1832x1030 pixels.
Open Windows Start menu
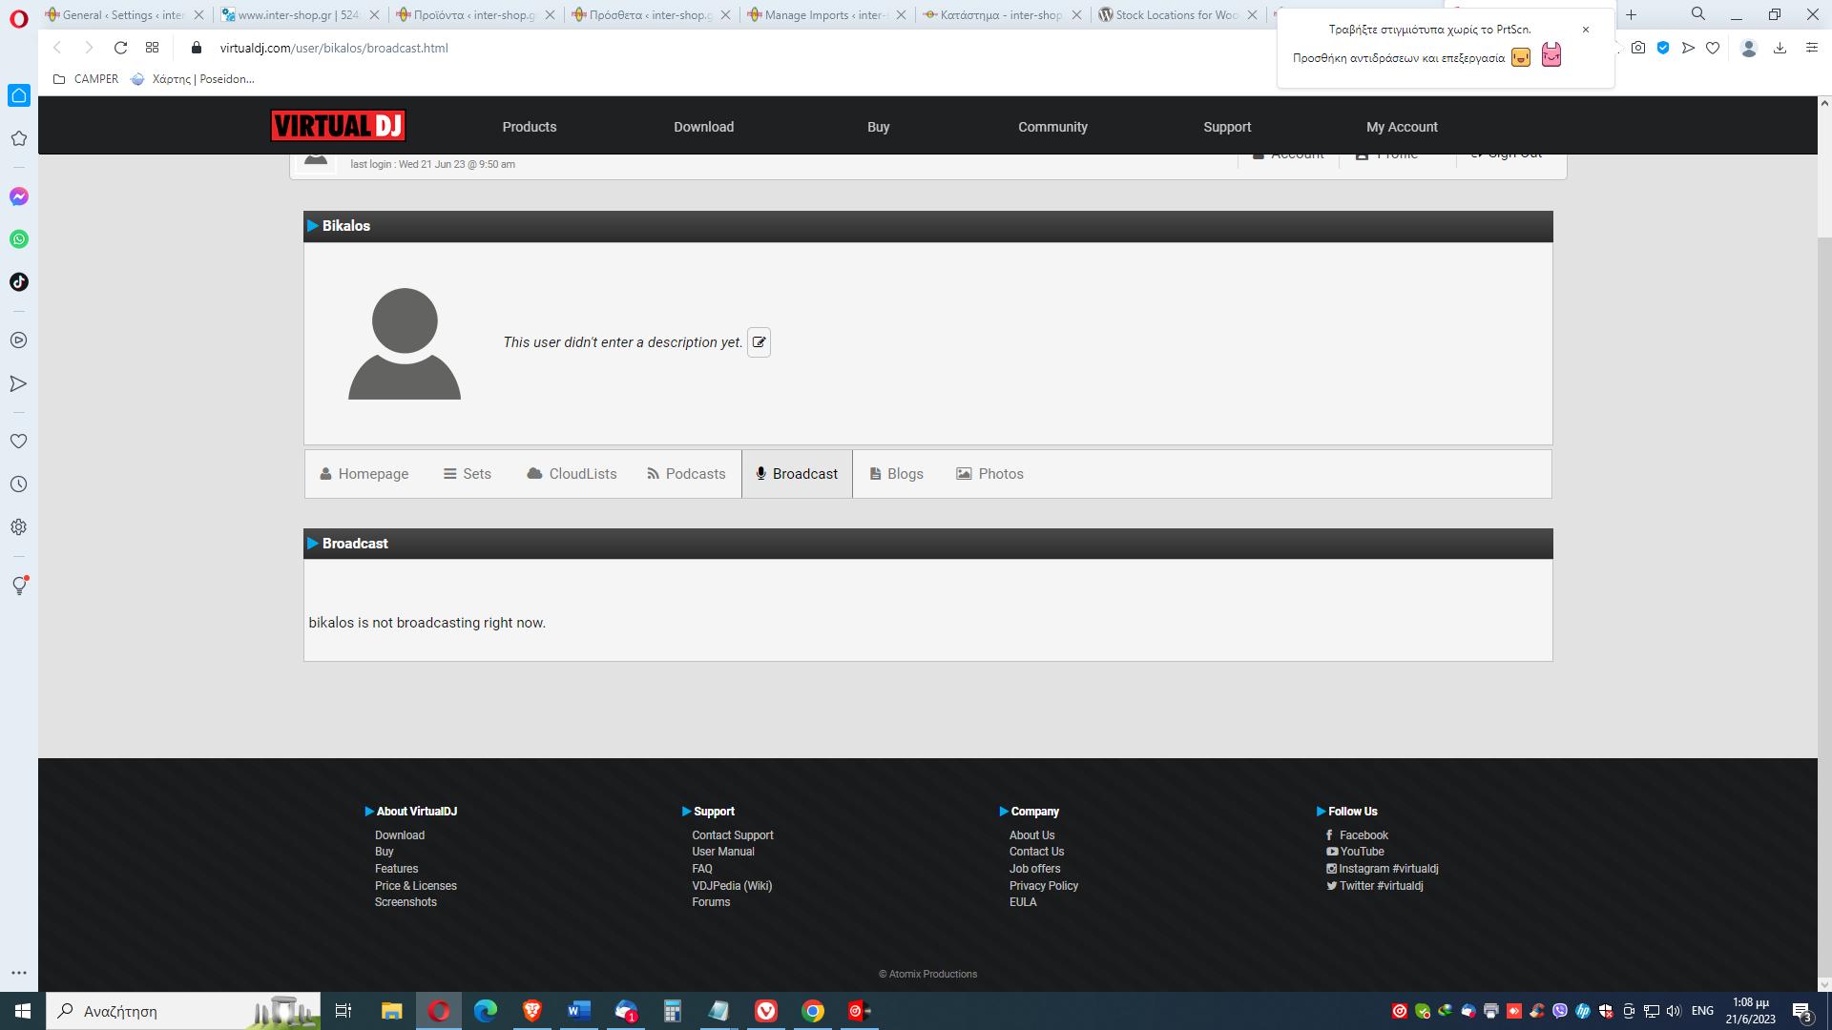pyautogui.click(x=23, y=1011)
